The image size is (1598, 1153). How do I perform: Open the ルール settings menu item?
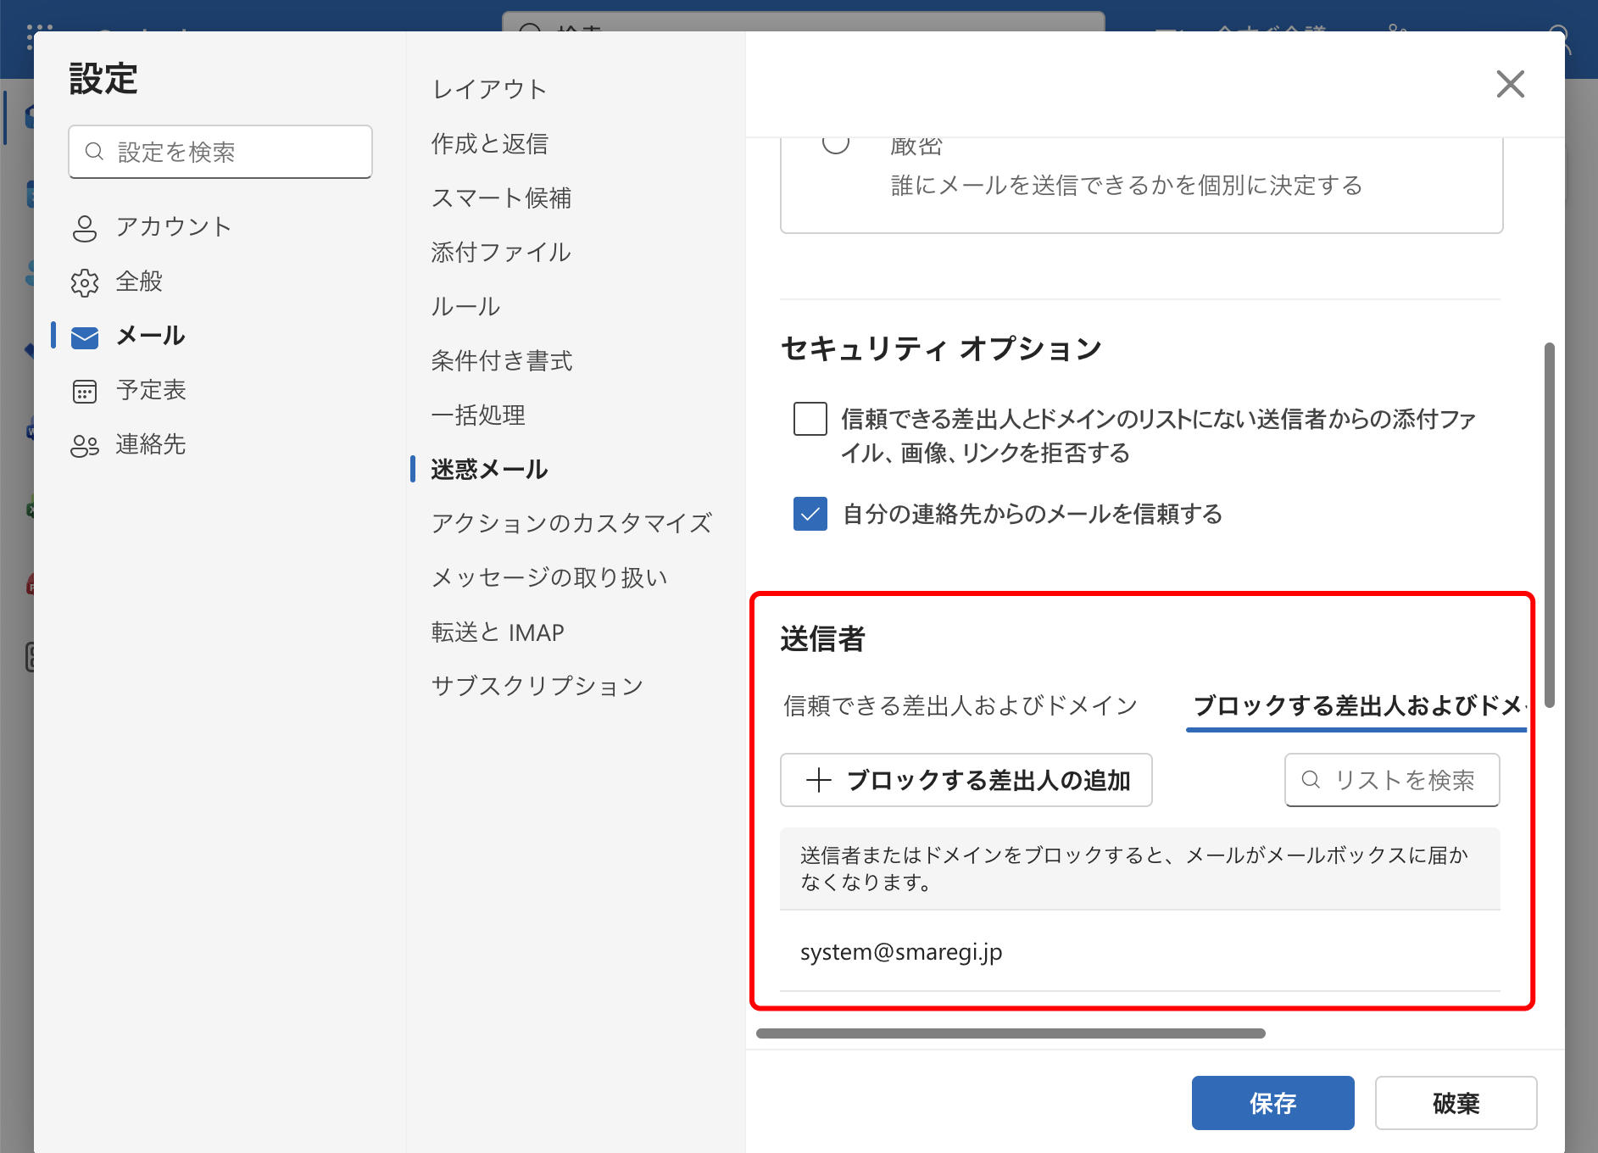pos(465,306)
